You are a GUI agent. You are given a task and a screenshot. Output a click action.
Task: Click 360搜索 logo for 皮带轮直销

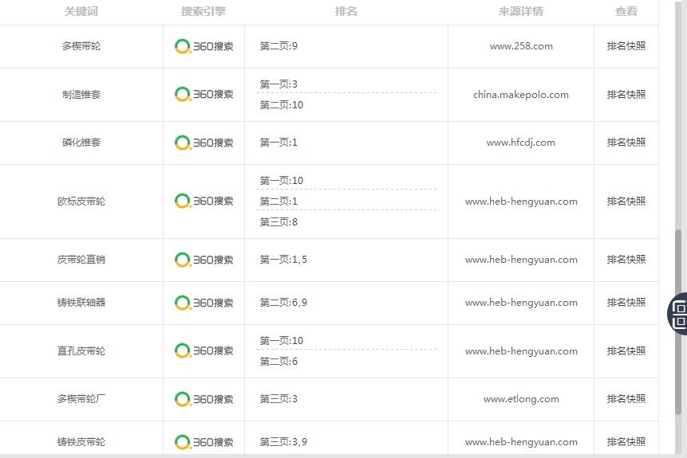point(203,260)
